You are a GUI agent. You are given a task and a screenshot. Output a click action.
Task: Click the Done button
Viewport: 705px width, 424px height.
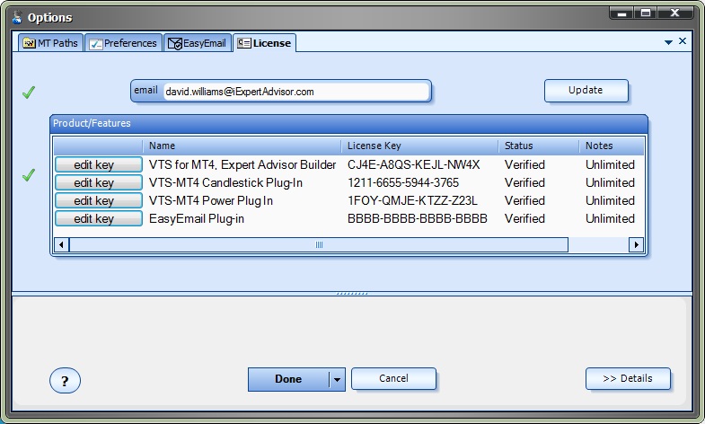pyautogui.click(x=288, y=379)
